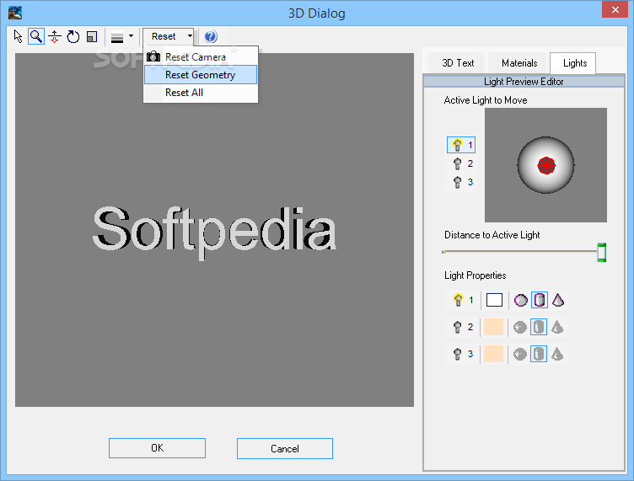
Task: Switch to the Materials tab
Action: (x=519, y=63)
